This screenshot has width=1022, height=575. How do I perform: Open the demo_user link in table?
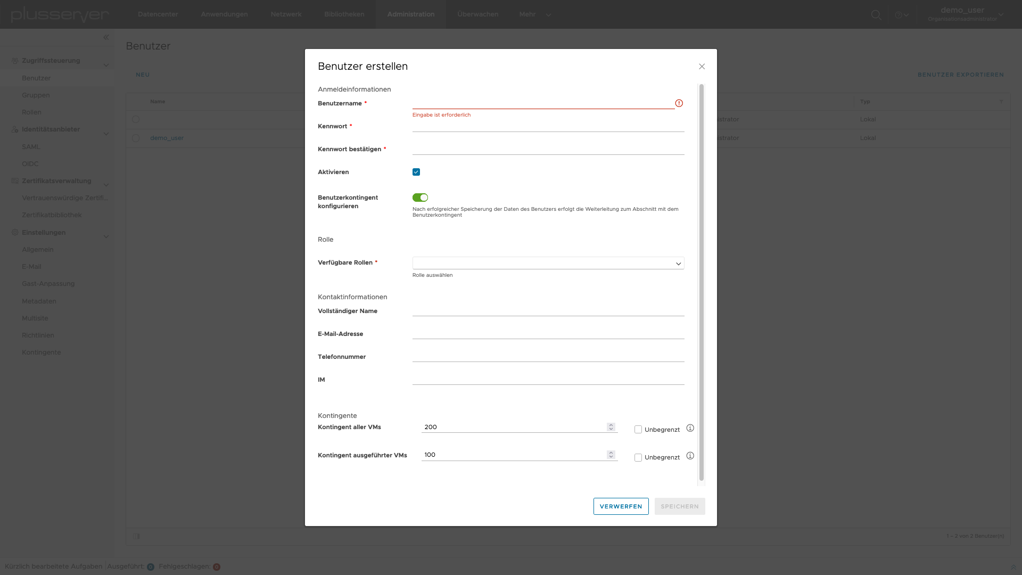167,138
